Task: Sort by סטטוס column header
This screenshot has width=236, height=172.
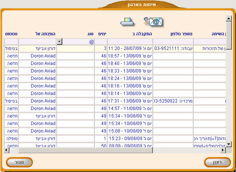Action: [11, 34]
